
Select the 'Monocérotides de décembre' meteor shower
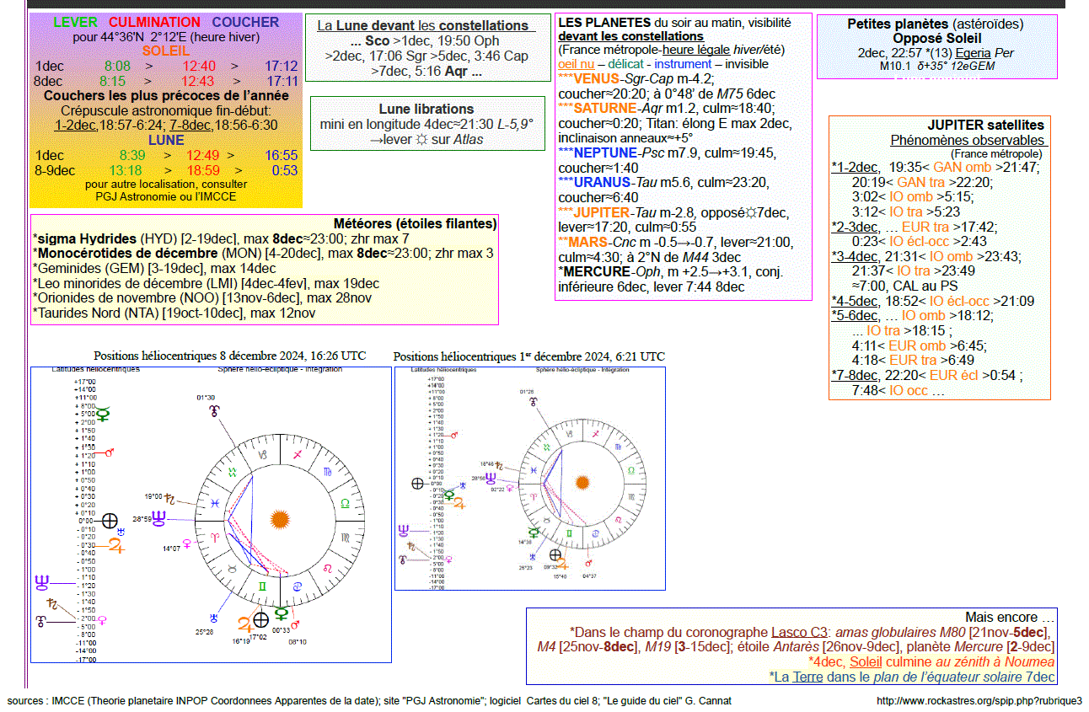pos(263,254)
